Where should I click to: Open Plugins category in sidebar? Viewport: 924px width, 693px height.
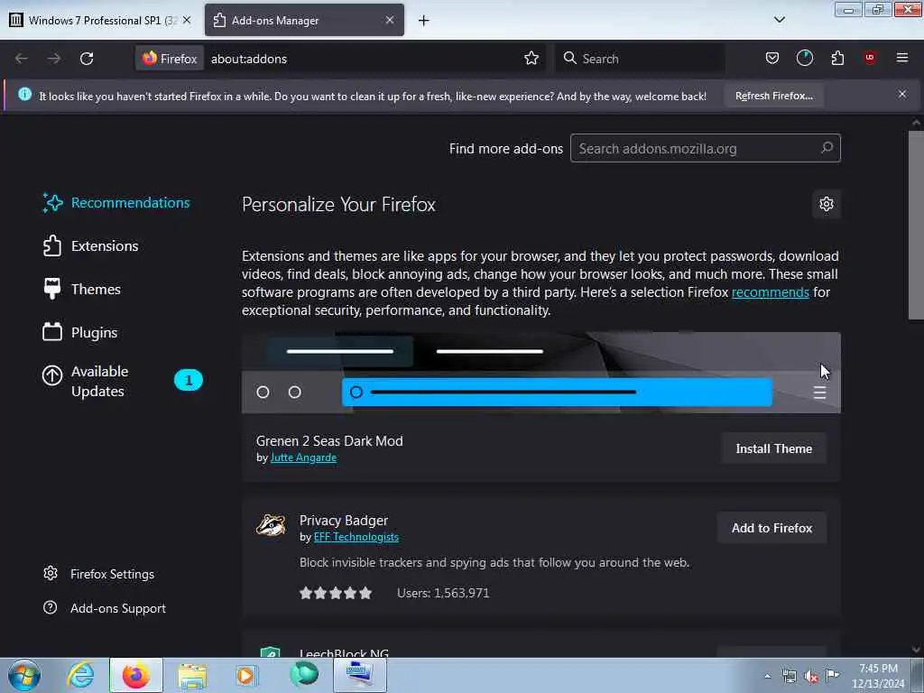coord(80,332)
